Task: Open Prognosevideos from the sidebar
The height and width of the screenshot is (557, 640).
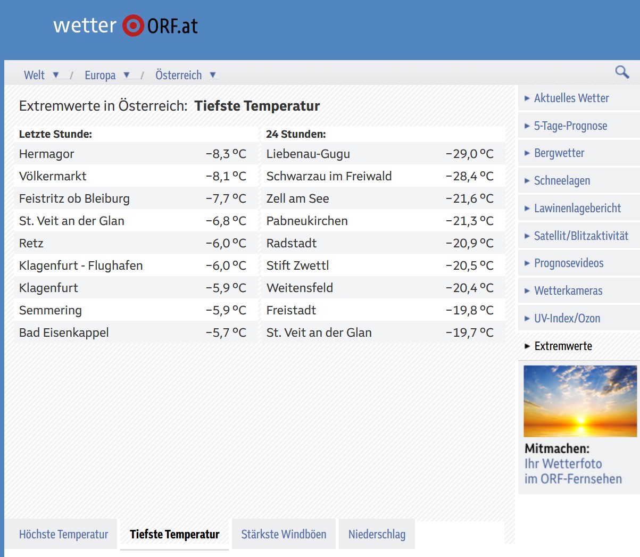Action: click(x=568, y=263)
